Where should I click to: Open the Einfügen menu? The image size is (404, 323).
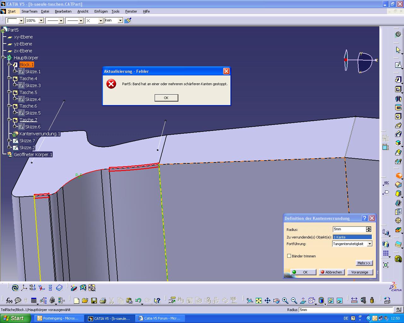[101, 11]
